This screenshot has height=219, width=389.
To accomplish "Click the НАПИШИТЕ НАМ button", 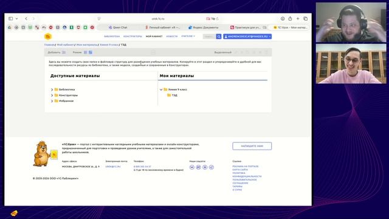I will (x=252, y=146).
